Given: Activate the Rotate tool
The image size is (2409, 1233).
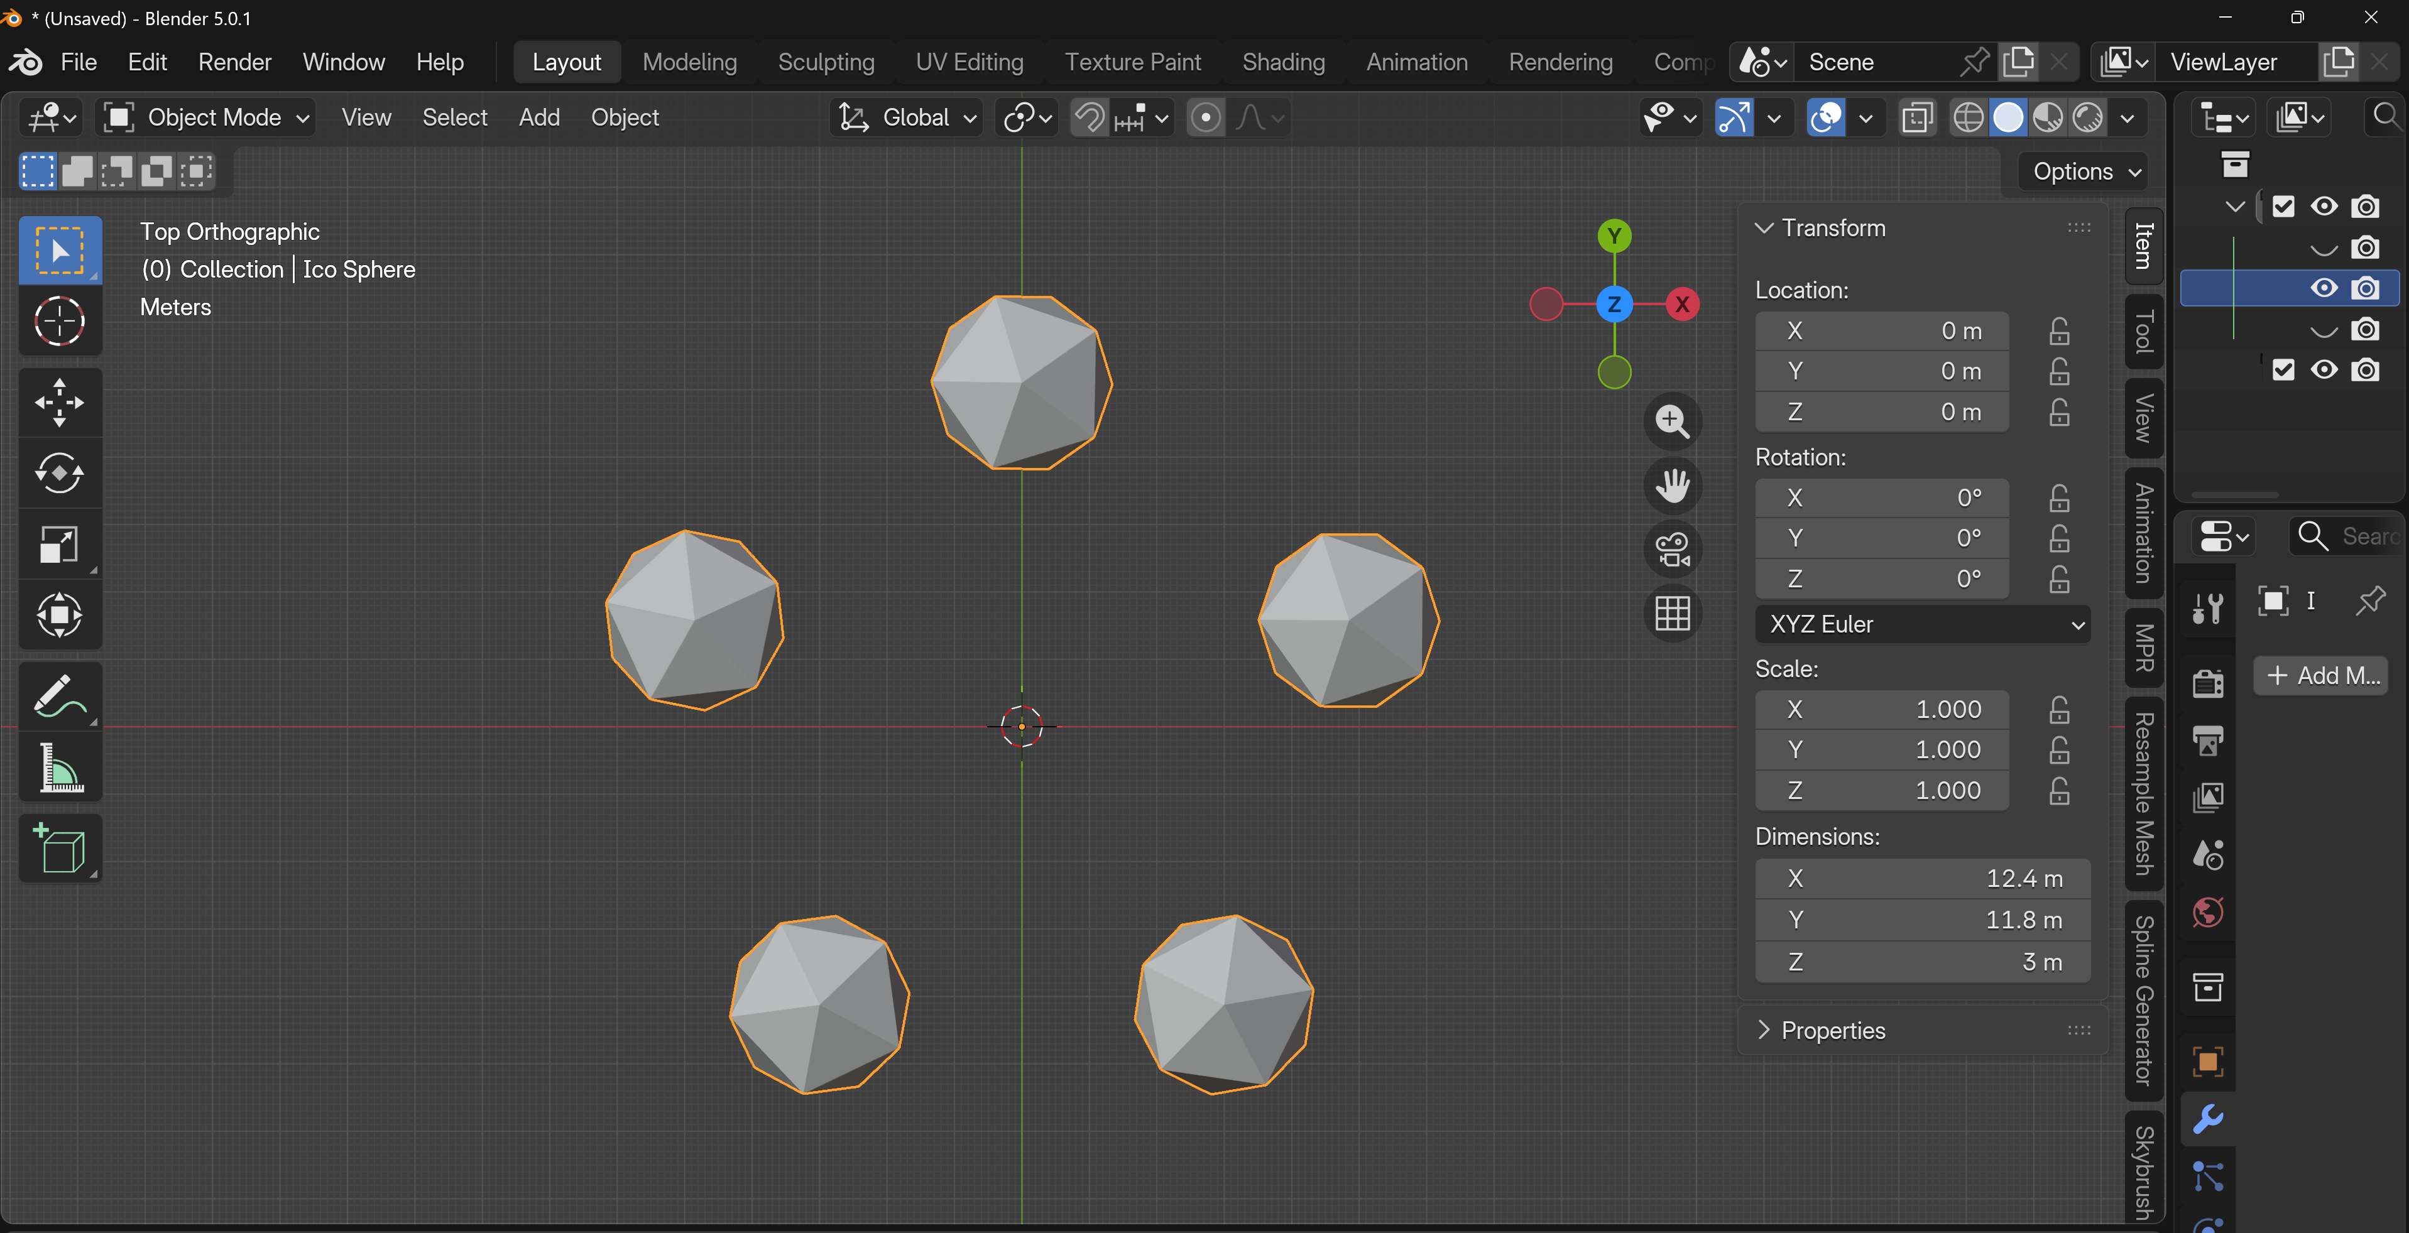Looking at the screenshot, I should [60, 474].
